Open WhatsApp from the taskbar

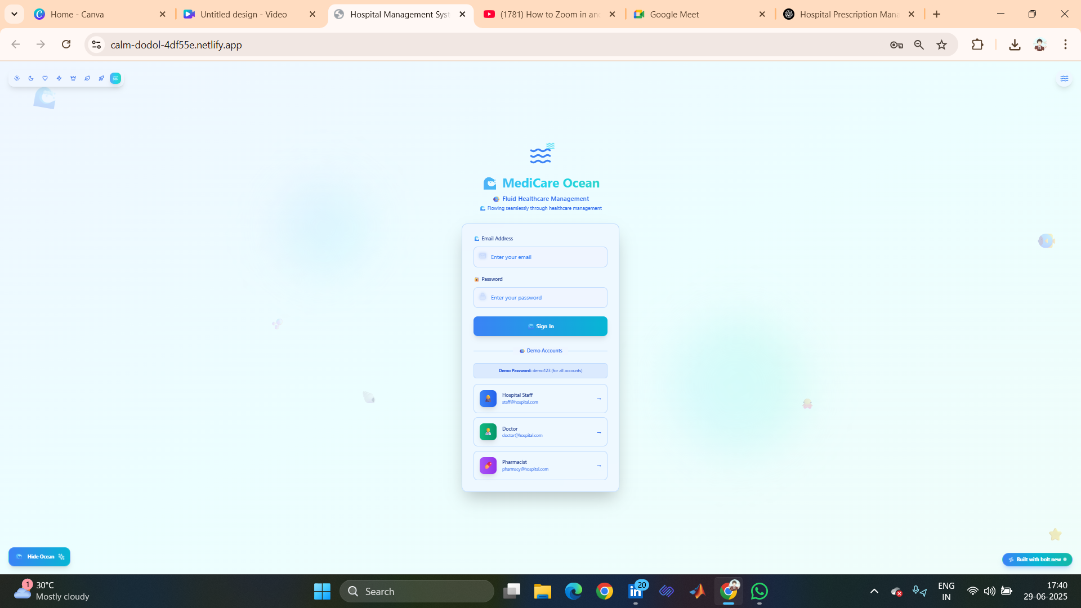[x=759, y=592]
